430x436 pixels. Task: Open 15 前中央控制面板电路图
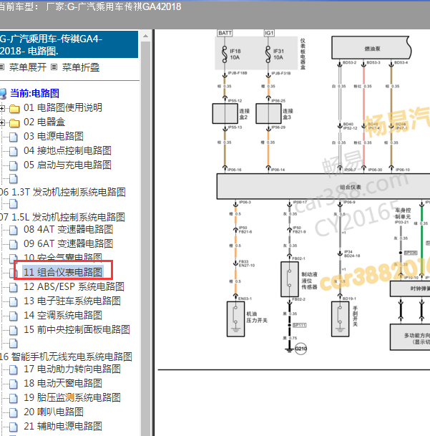point(77,330)
